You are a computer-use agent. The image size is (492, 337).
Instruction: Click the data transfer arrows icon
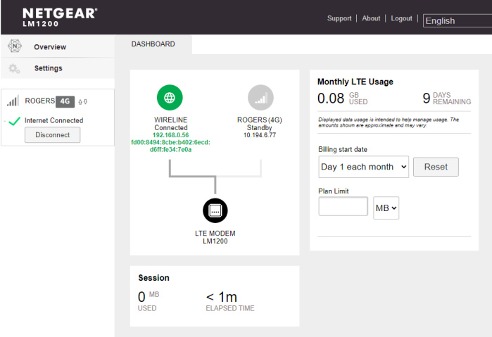click(x=82, y=101)
